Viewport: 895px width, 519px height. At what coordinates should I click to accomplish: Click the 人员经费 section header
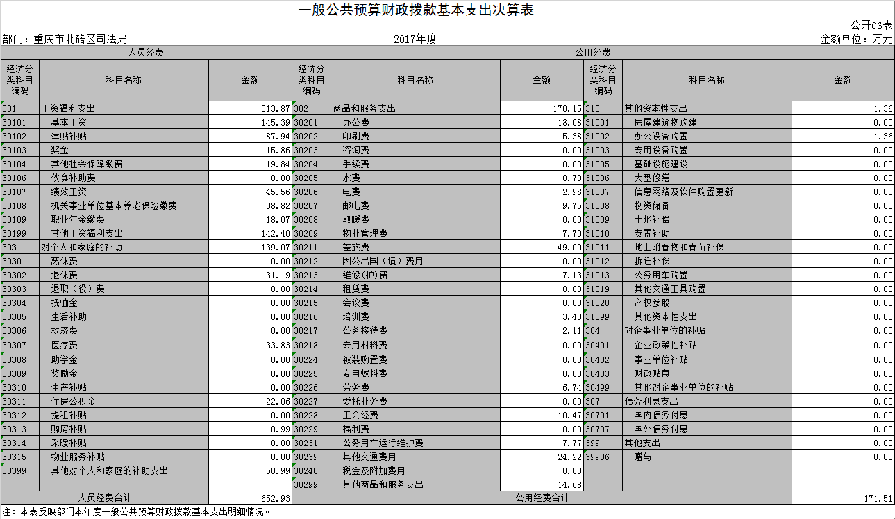click(146, 52)
